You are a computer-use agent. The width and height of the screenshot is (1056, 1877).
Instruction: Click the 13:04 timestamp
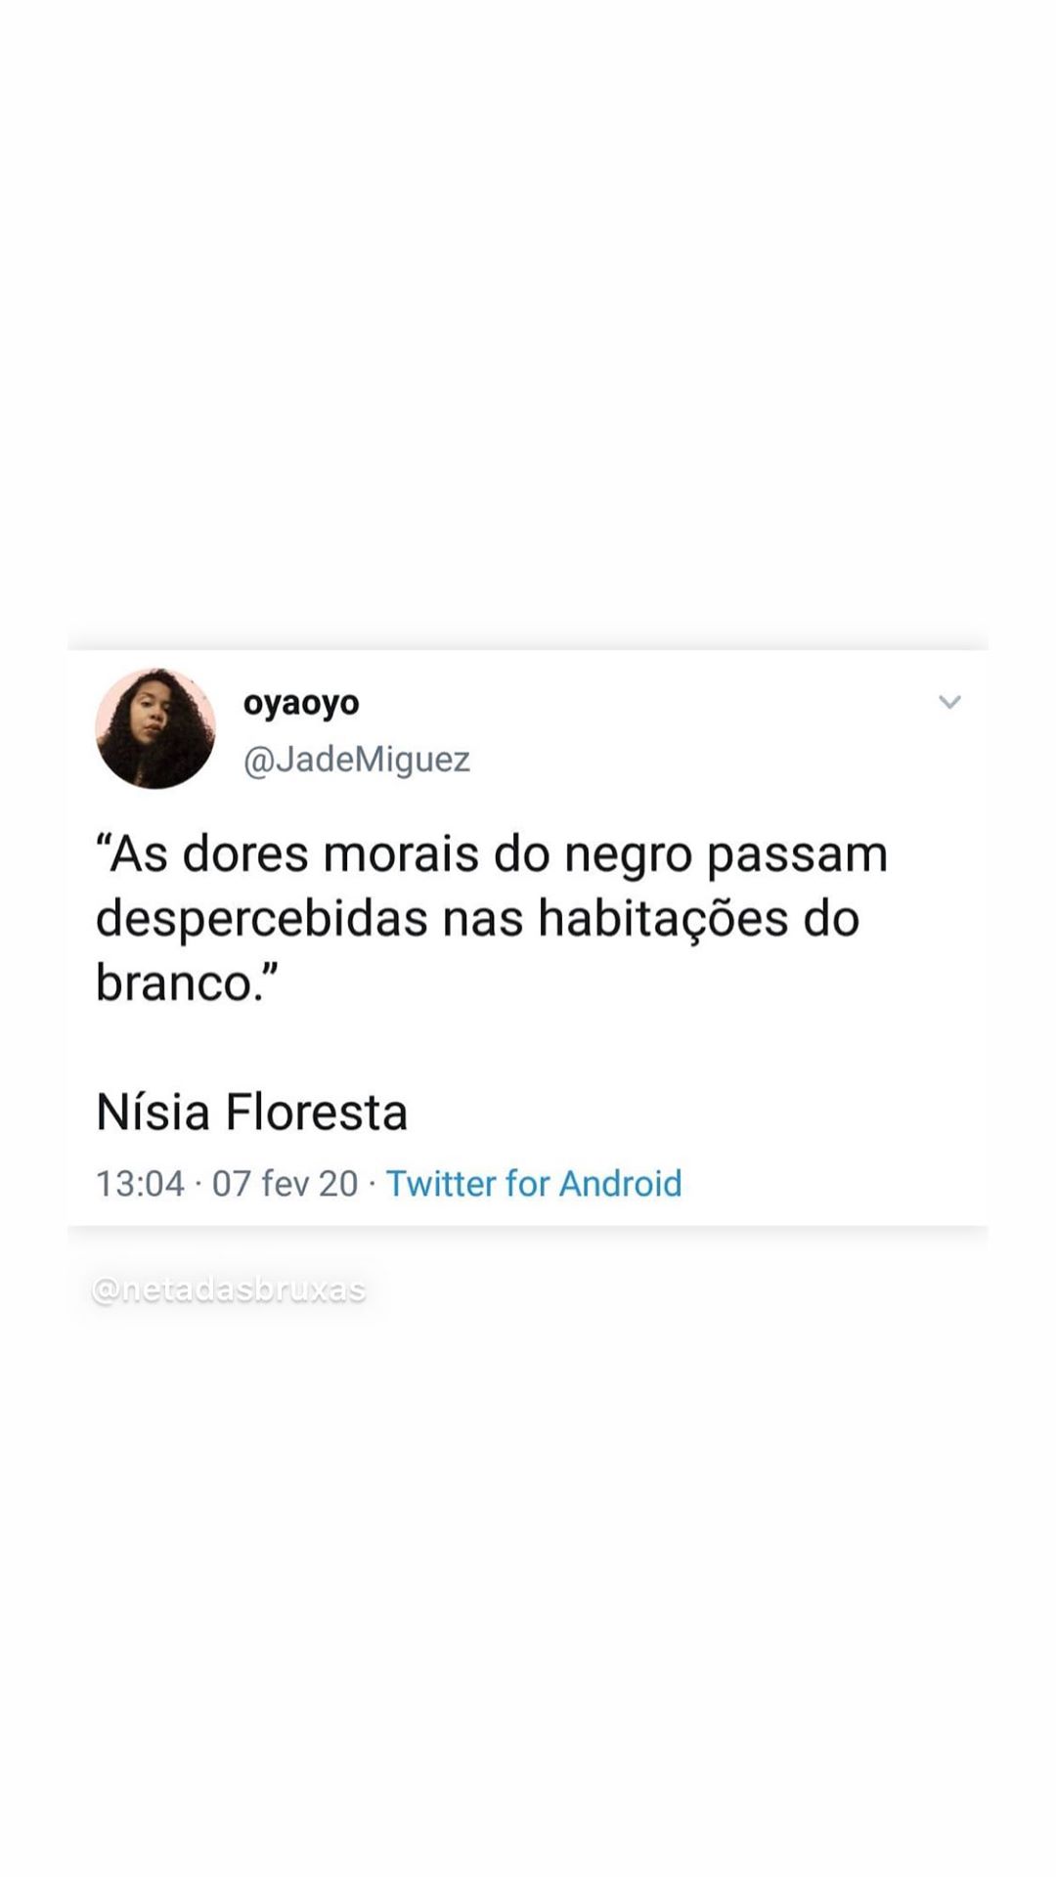tap(140, 1183)
